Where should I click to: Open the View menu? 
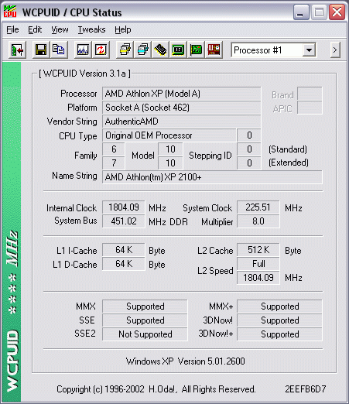tap(60, 30)
